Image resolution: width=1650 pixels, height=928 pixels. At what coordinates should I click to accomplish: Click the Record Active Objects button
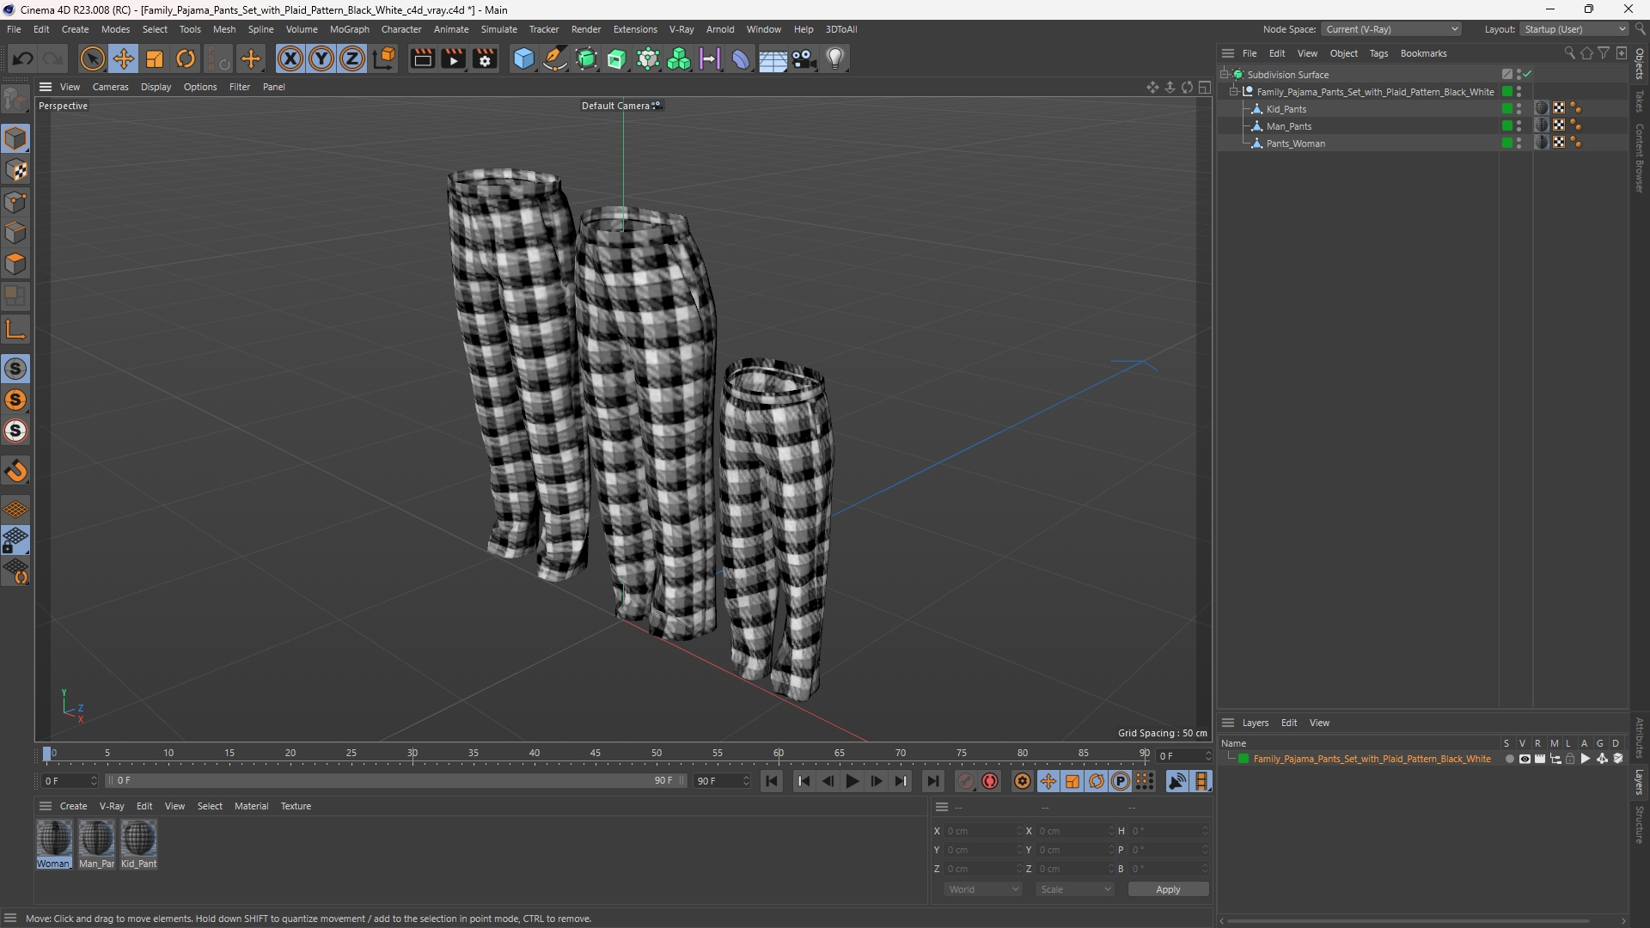(966, 781)
